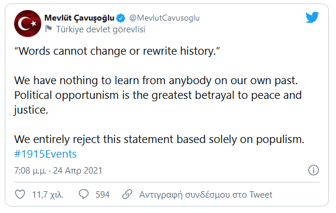Click the blue verified checkmark badge
The height and width of the screenshot is (213, 336).
click(121, 18)
